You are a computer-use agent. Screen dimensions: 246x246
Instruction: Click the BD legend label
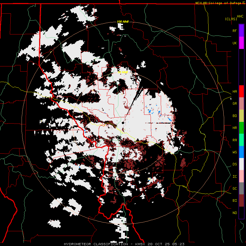coord(235,116)
